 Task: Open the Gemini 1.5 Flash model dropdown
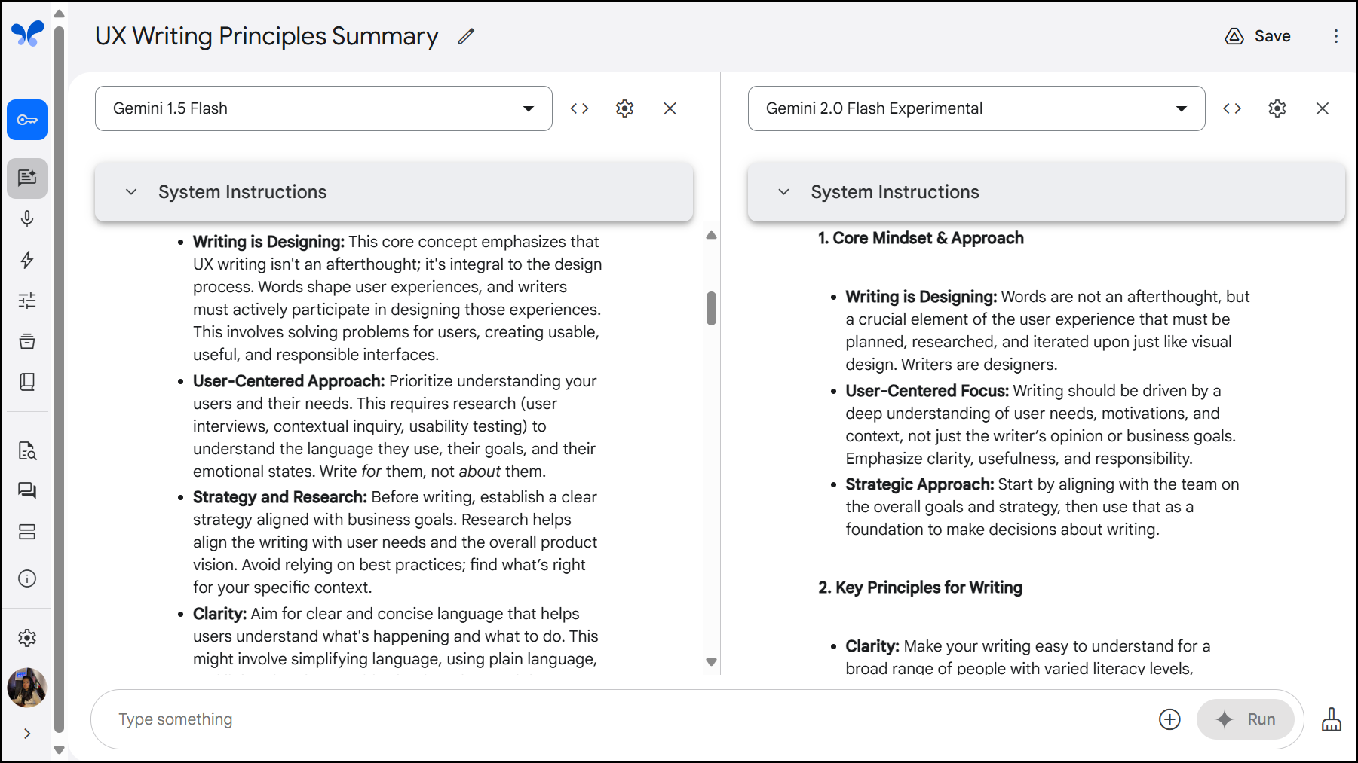click(x=323, y=108)
